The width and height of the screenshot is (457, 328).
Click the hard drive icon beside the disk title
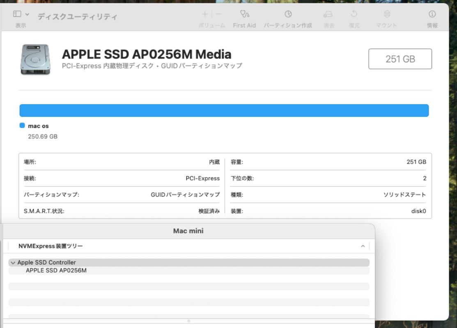click(x=35, y=59)
